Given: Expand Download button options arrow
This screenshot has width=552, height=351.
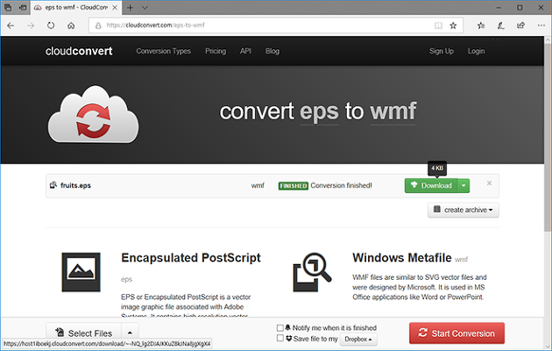Looking at the screenshot, I should pos(464,185).
